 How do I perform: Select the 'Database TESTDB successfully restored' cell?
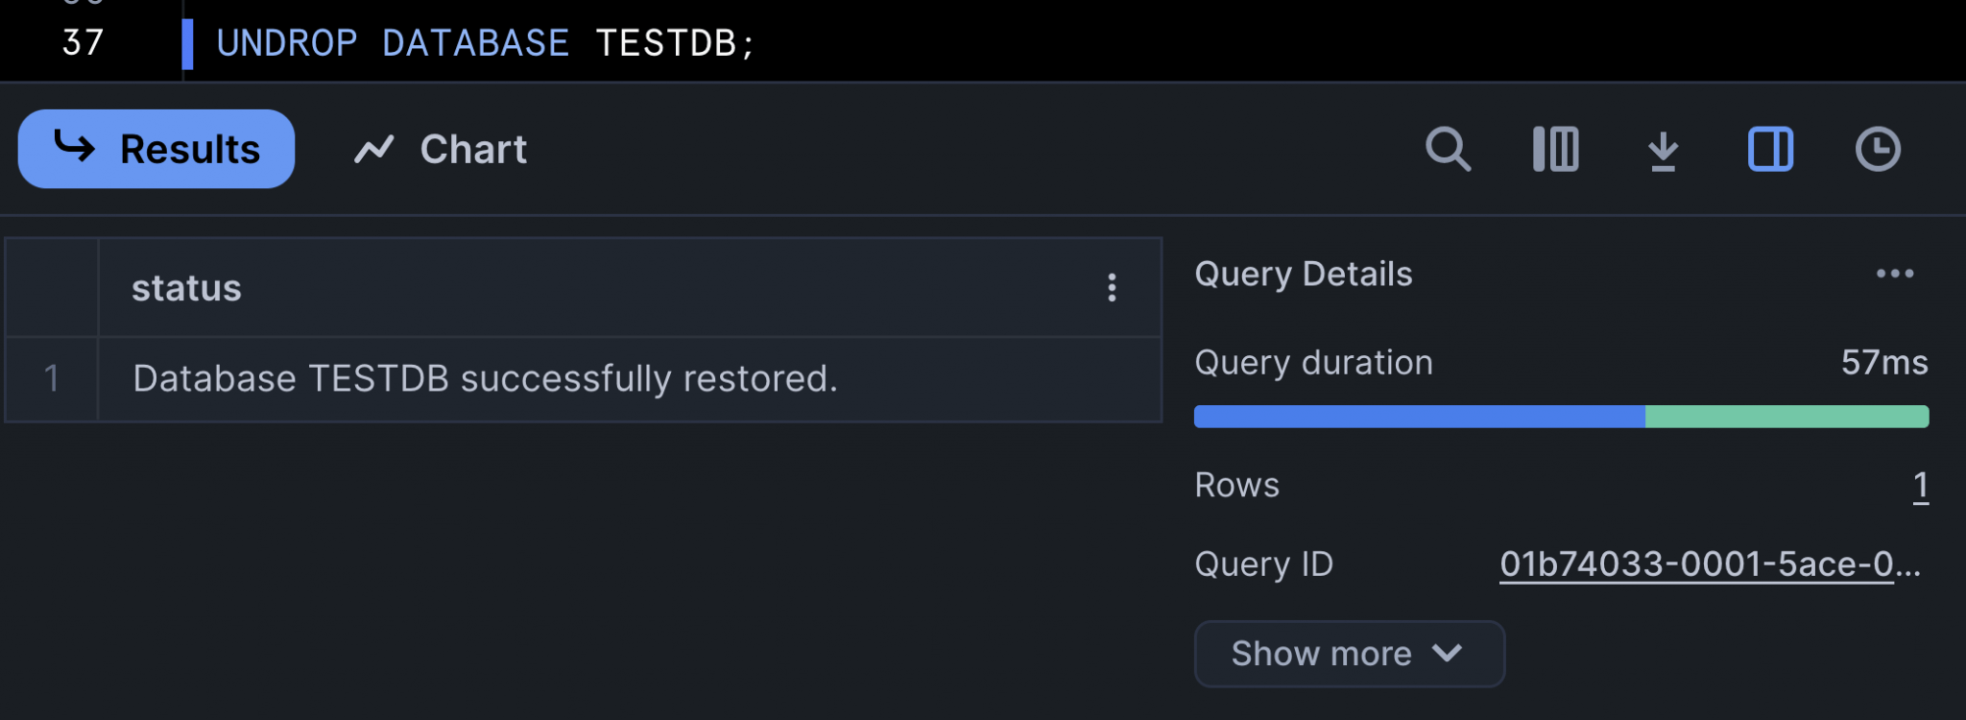point(485,378)
